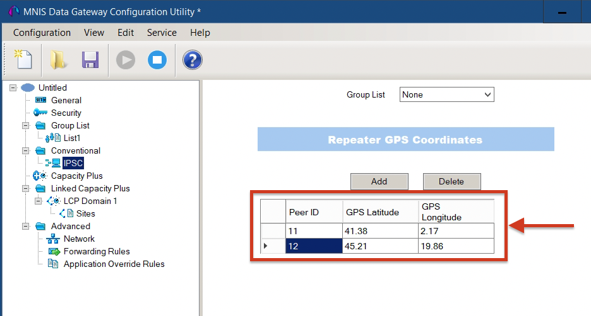Select General in the tree
The image size is (591, 316).
66,100
